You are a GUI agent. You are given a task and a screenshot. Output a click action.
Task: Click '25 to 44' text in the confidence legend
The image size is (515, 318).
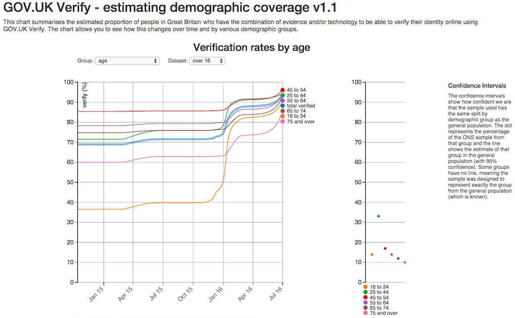pyautogui.click(x=379, y=292)
